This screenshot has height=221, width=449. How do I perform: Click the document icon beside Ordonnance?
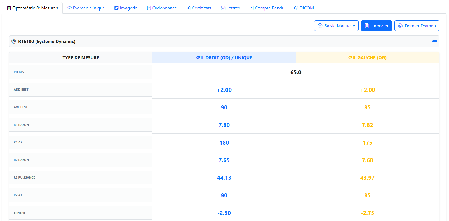click(149, 8)
